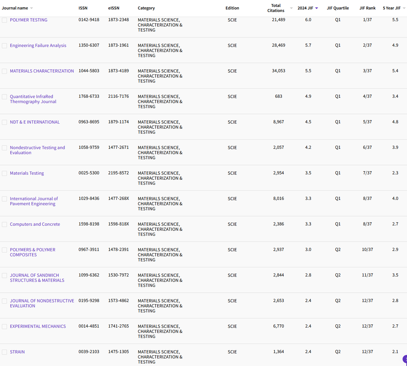Open Nondestructive Testing and Evaluation journal
This screenshot has width=407, height=366.
(x=37, y=150)
